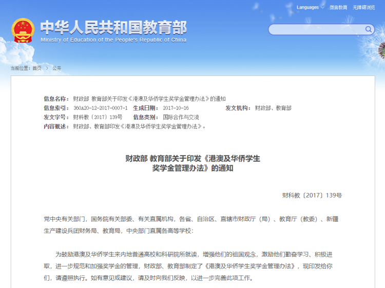Open the 无障碍浏览 accessibility link

pos(363,8)
